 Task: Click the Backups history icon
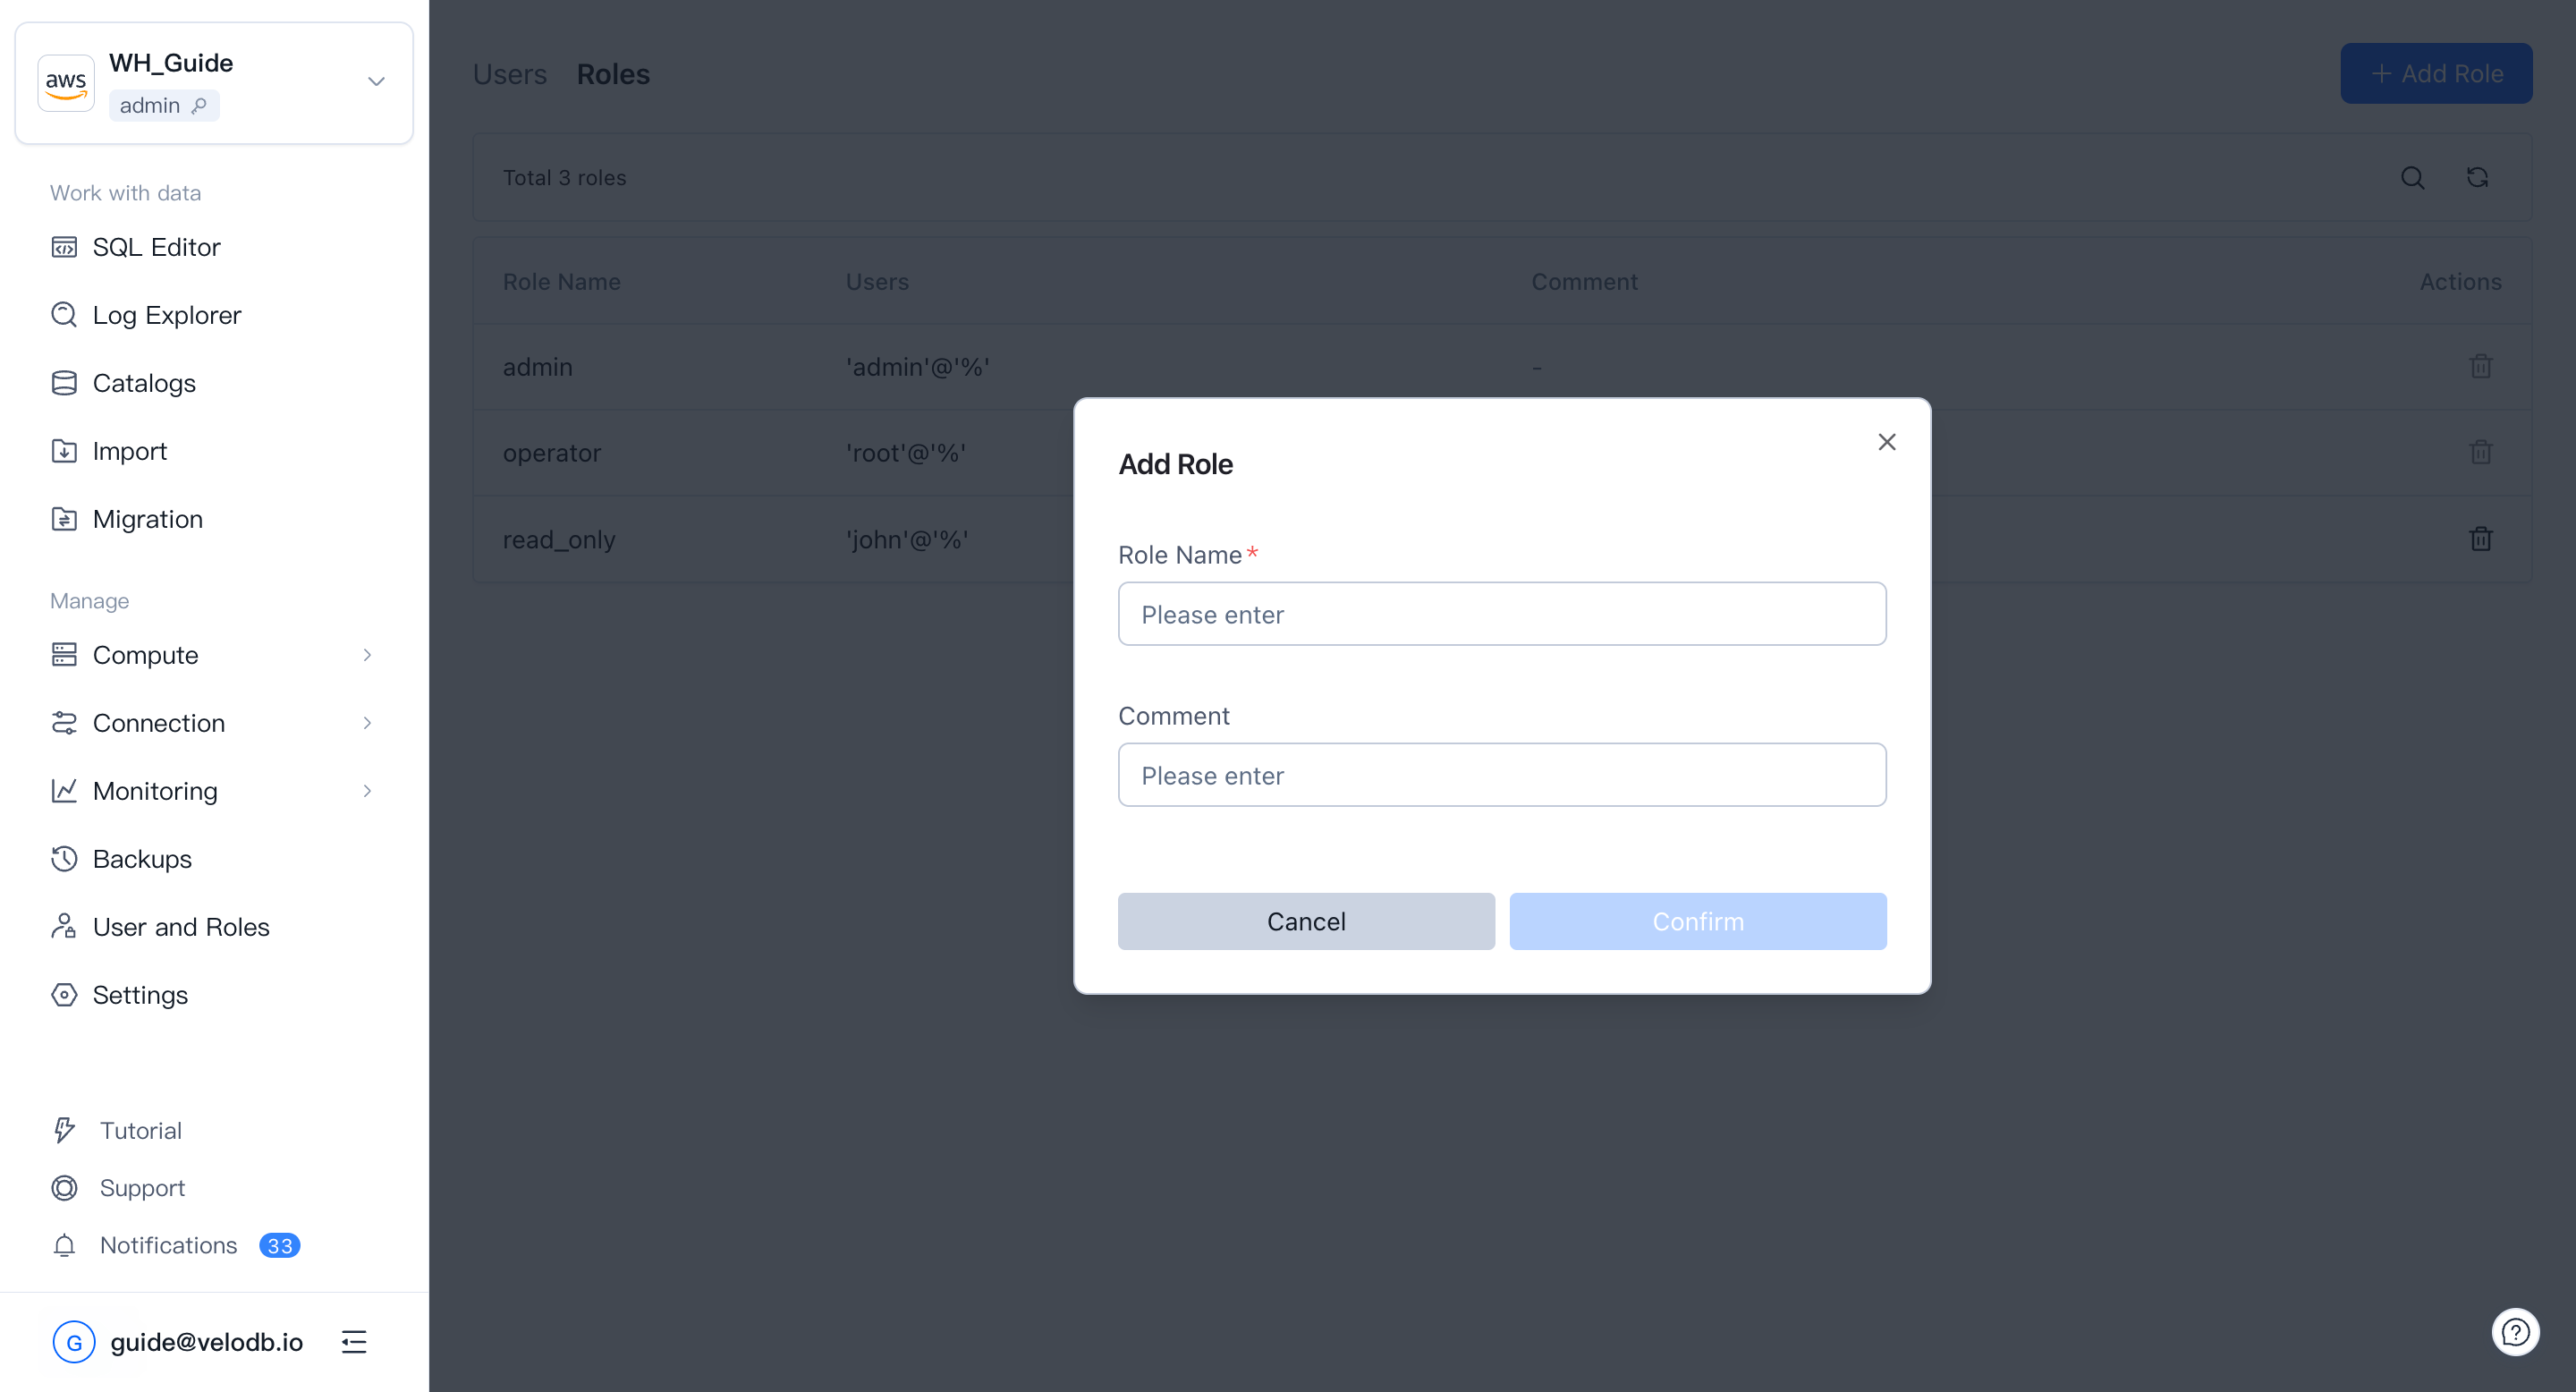pyautogui.click(x=64, y=859)
